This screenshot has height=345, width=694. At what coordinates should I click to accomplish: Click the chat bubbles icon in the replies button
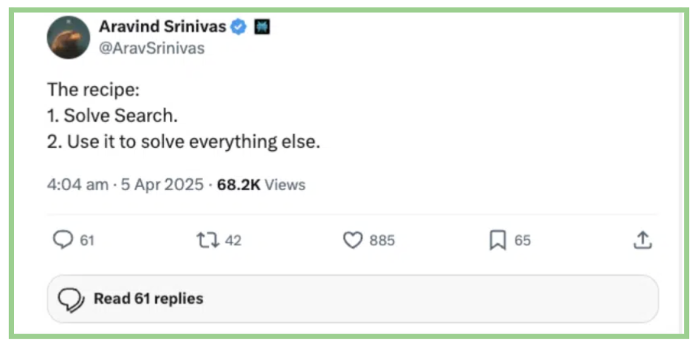(71, 299)
